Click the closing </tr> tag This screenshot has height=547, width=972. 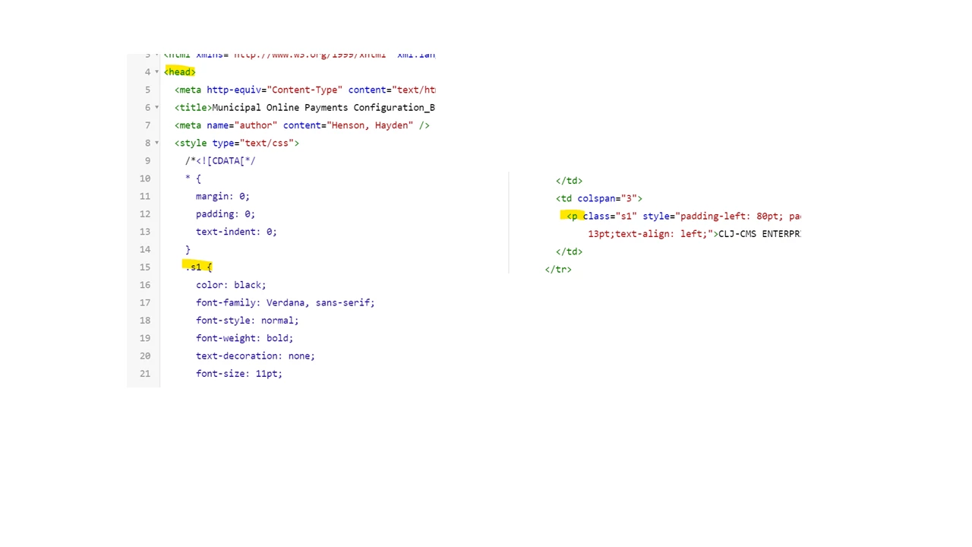[558, 269]
